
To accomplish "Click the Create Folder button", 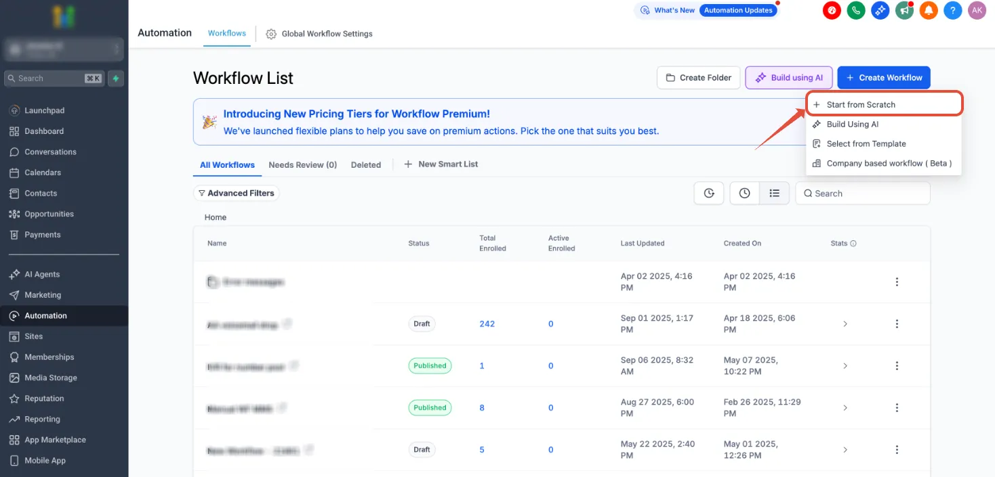I will point(698,78).
